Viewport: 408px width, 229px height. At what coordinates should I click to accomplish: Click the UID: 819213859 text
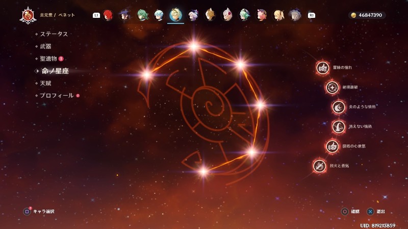point(377,225)
